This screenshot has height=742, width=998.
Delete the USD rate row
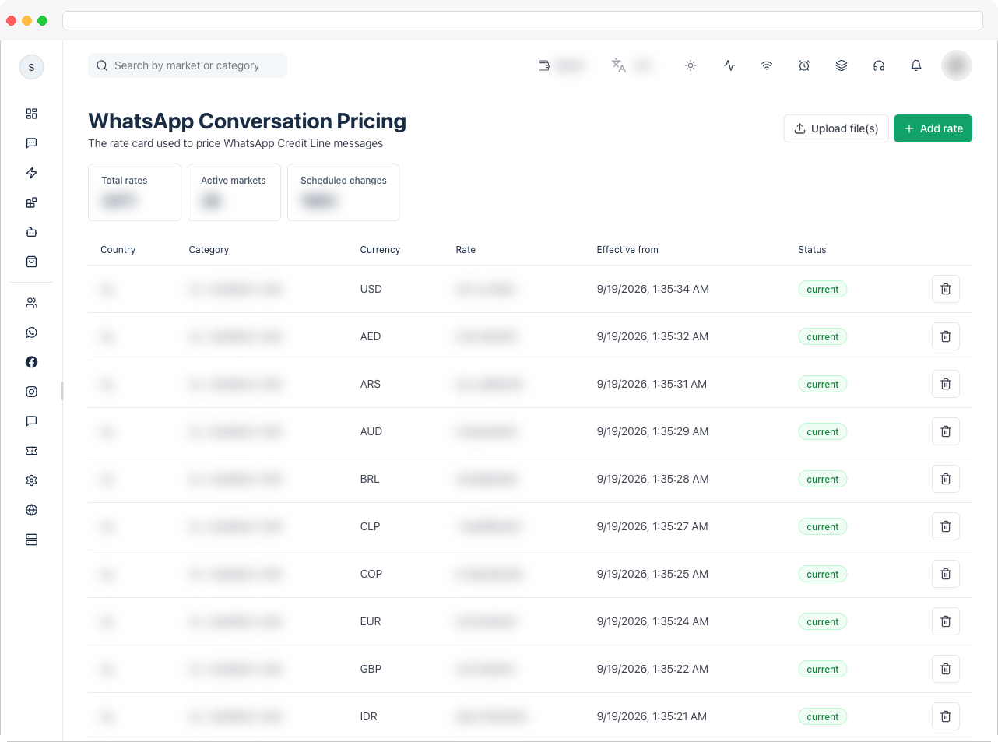point(946,289)
